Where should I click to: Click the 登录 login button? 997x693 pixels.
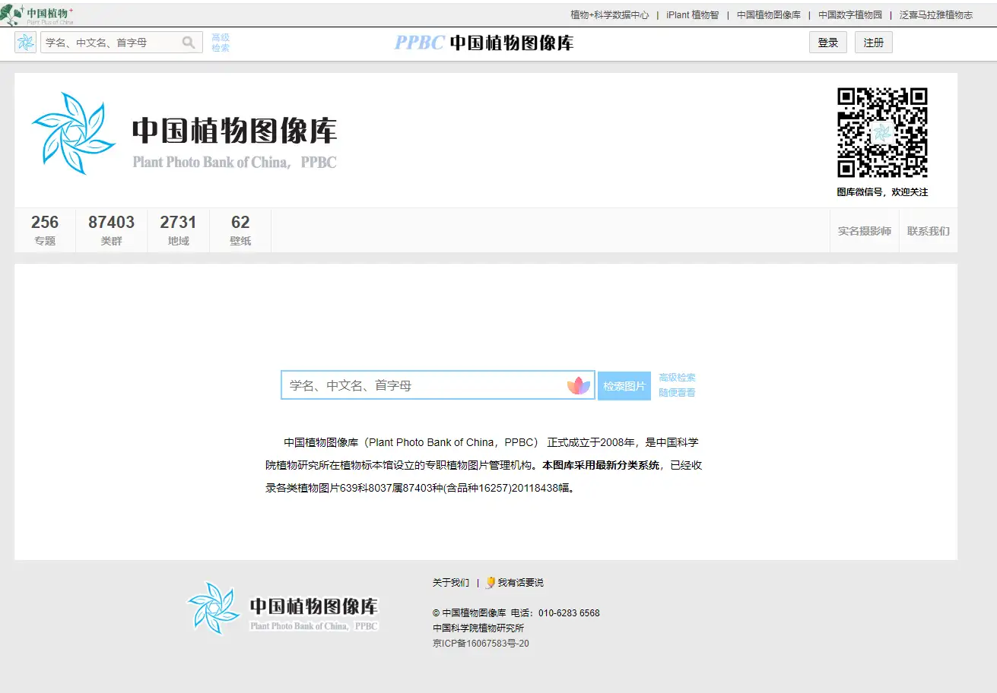[x=828, y=43]
